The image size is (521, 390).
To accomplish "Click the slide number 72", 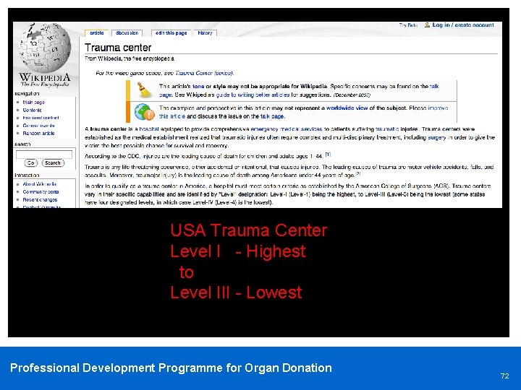I will 504,376.
